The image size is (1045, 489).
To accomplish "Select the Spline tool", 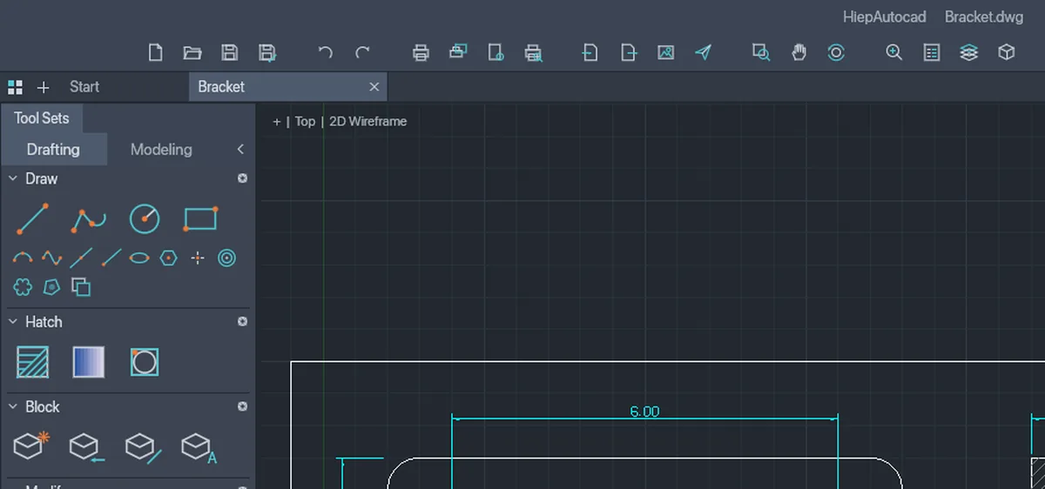I will (x=52, y=258).
